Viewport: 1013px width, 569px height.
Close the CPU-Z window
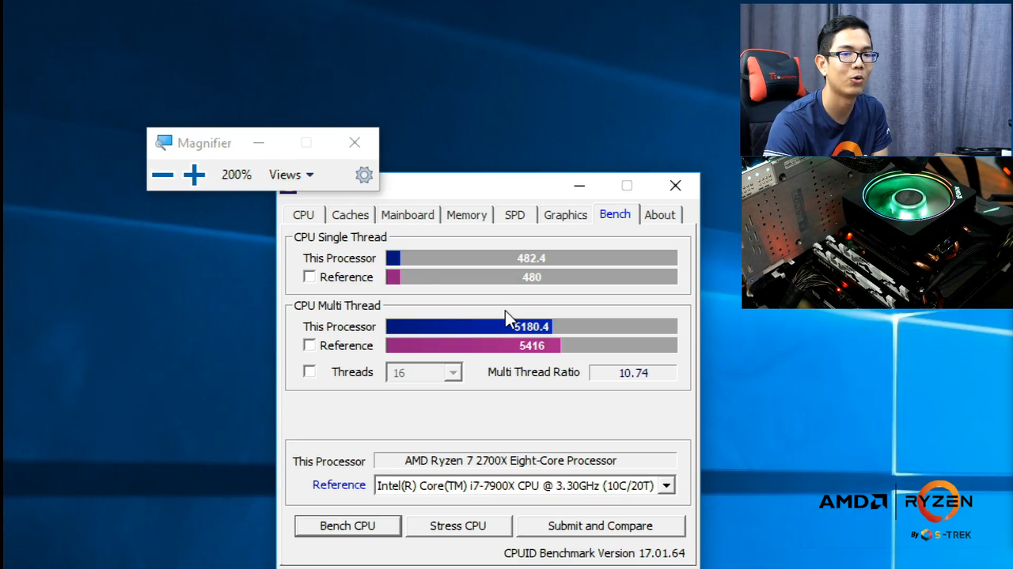[675, 185]
